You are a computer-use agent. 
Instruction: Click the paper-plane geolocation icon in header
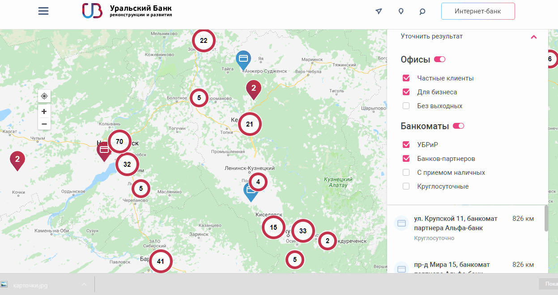click(x=379, y=11)
